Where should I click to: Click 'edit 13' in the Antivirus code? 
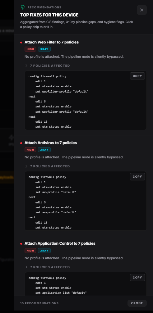[41, 222]
